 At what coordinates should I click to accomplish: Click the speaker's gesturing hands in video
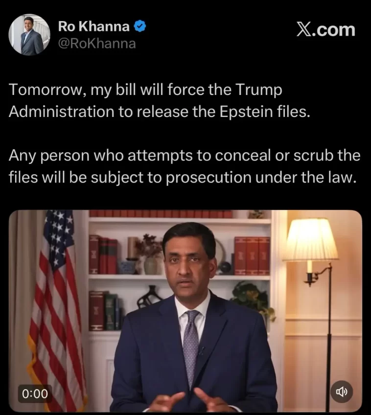point(193,401)
